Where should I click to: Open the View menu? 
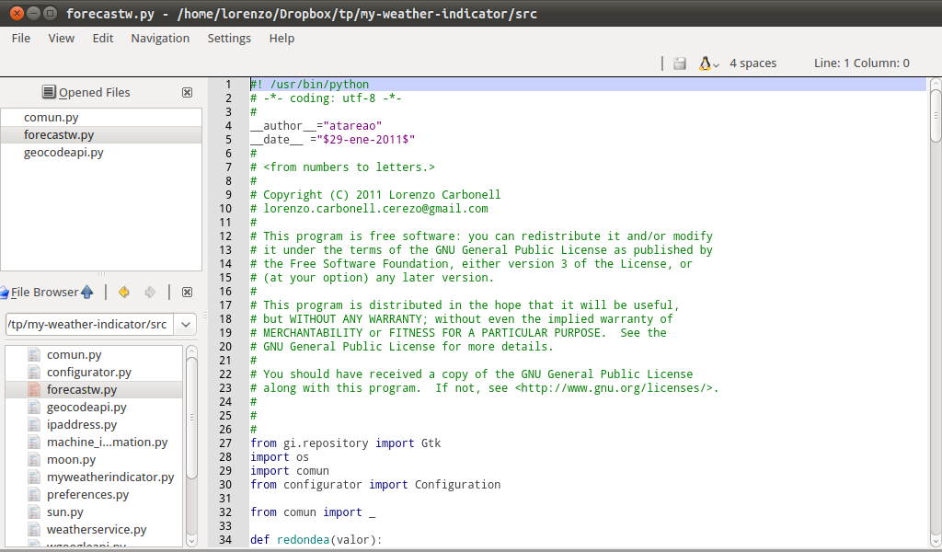(x=62, y=39)
